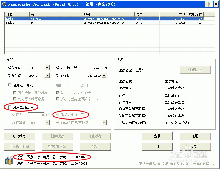This screenshot has width=220, height=169.
Task: Click the 启用缓存 column header
Action: click(x=195, y=14)
